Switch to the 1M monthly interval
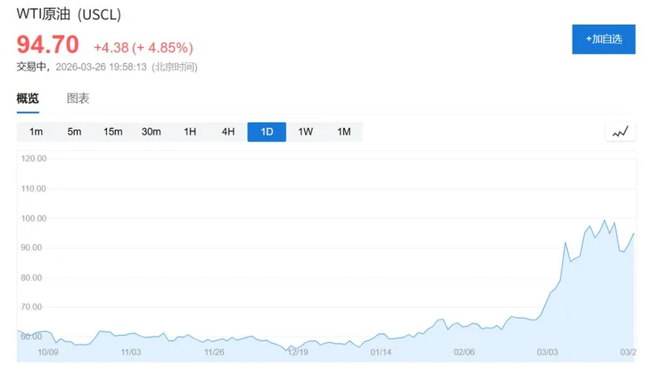The image size is (649, 373). point(344,131)
